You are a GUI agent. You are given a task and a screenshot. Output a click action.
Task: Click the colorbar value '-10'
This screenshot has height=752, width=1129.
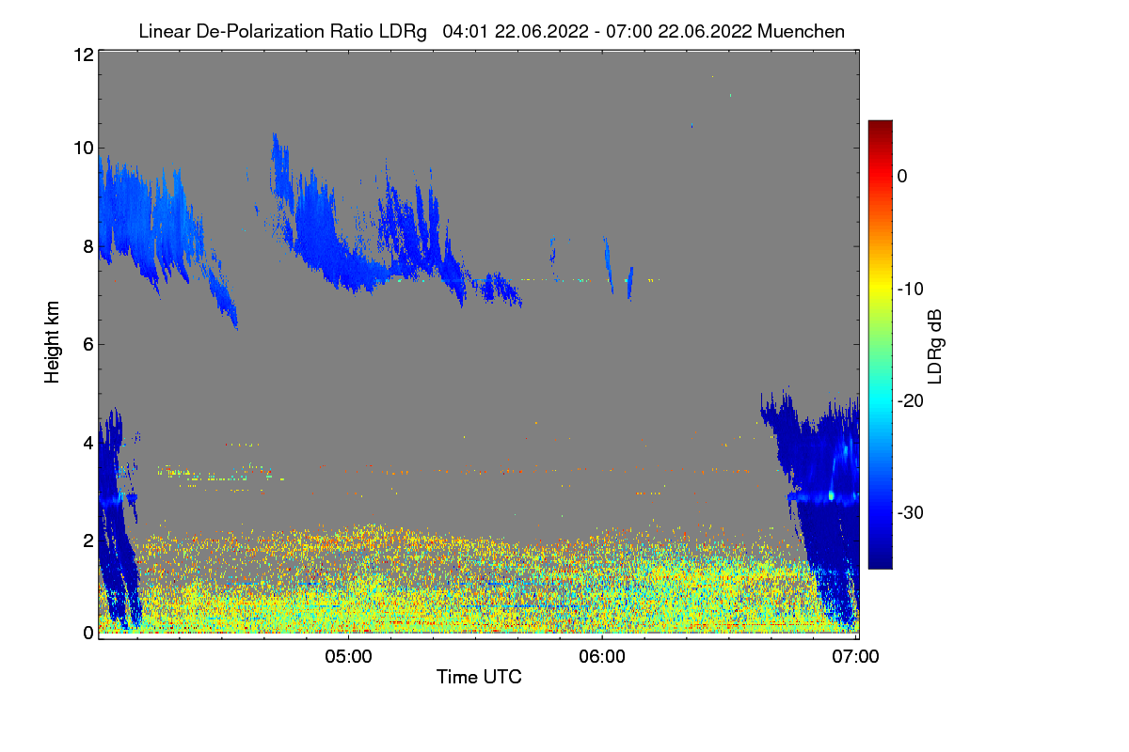tap(909, 289)
